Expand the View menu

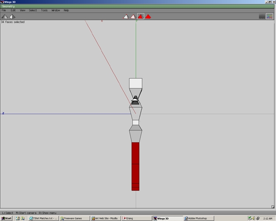[23, 11]
